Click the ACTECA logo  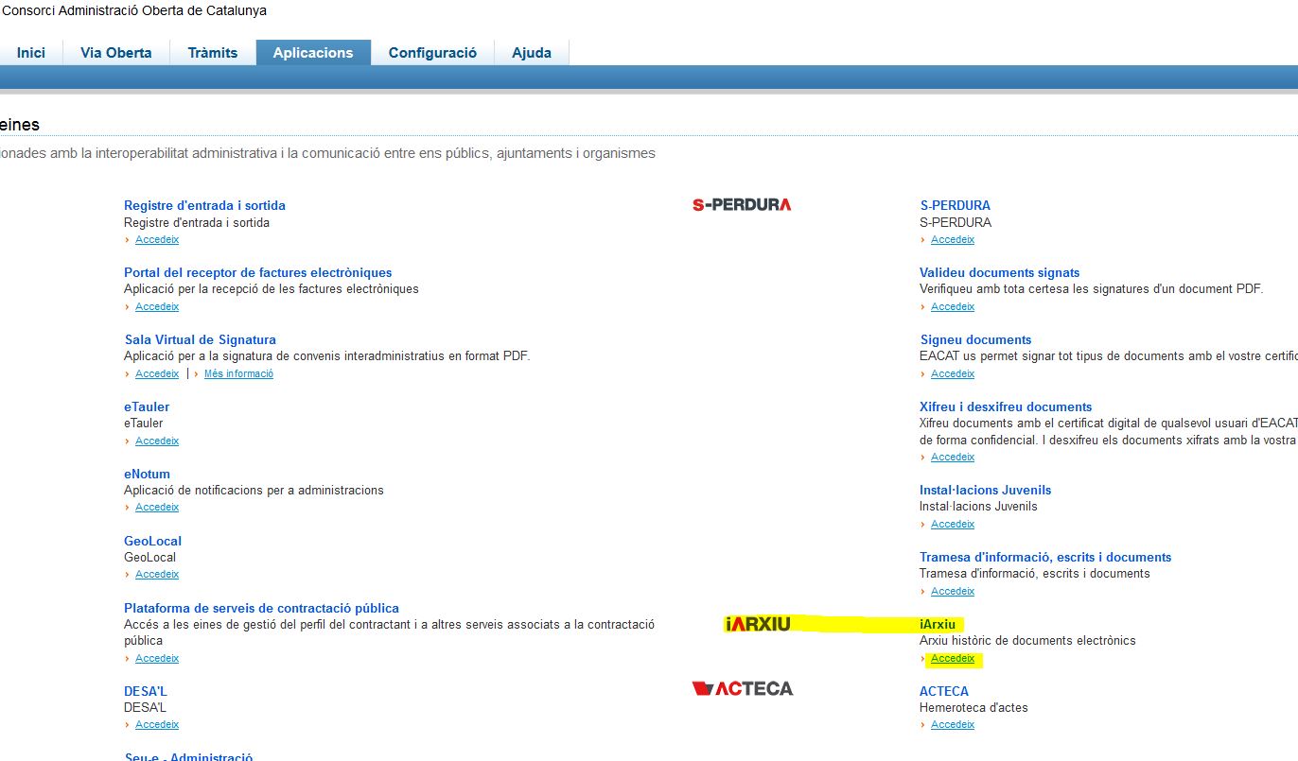[x=743, y=688]
